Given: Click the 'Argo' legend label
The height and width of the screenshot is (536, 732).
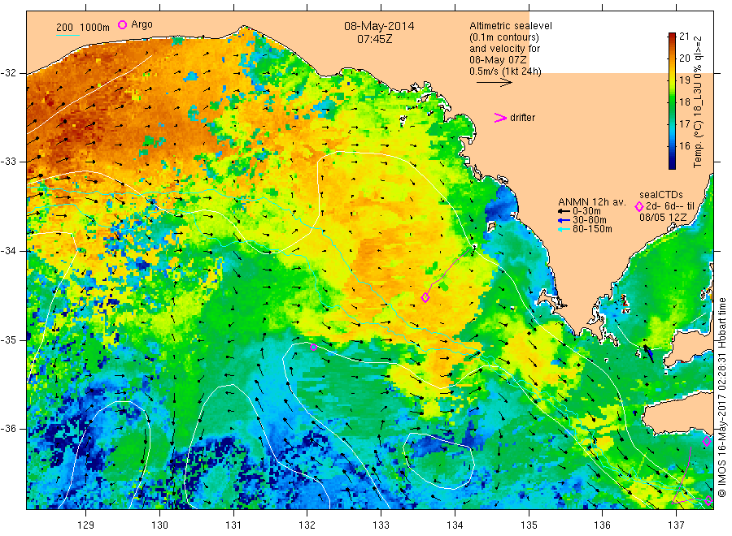Looking at the screenshot, I should pyautogui.click(x=142, y=24).
